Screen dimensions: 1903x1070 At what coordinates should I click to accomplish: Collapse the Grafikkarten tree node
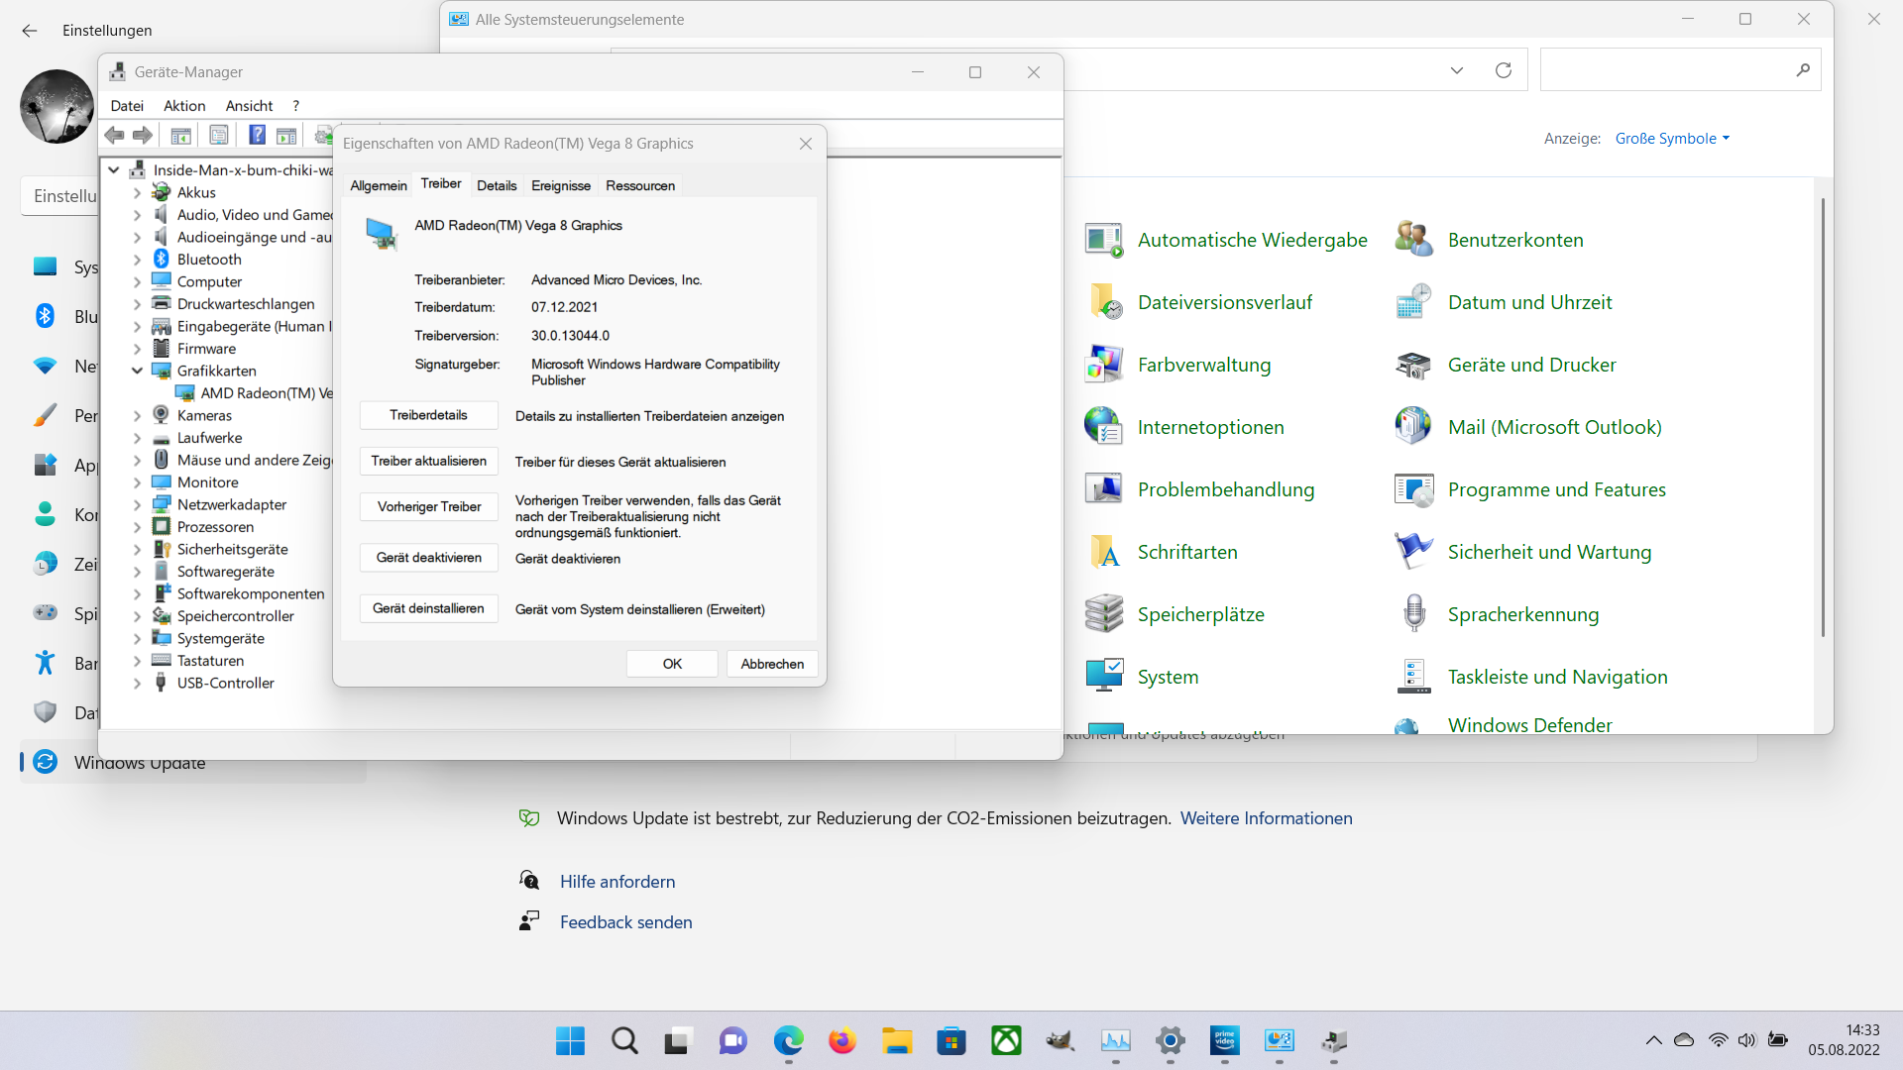tap(137, 372)
